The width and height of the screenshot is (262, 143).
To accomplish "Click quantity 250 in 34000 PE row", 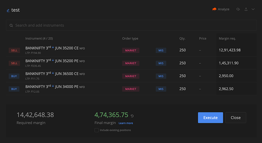I will (183, 89).
